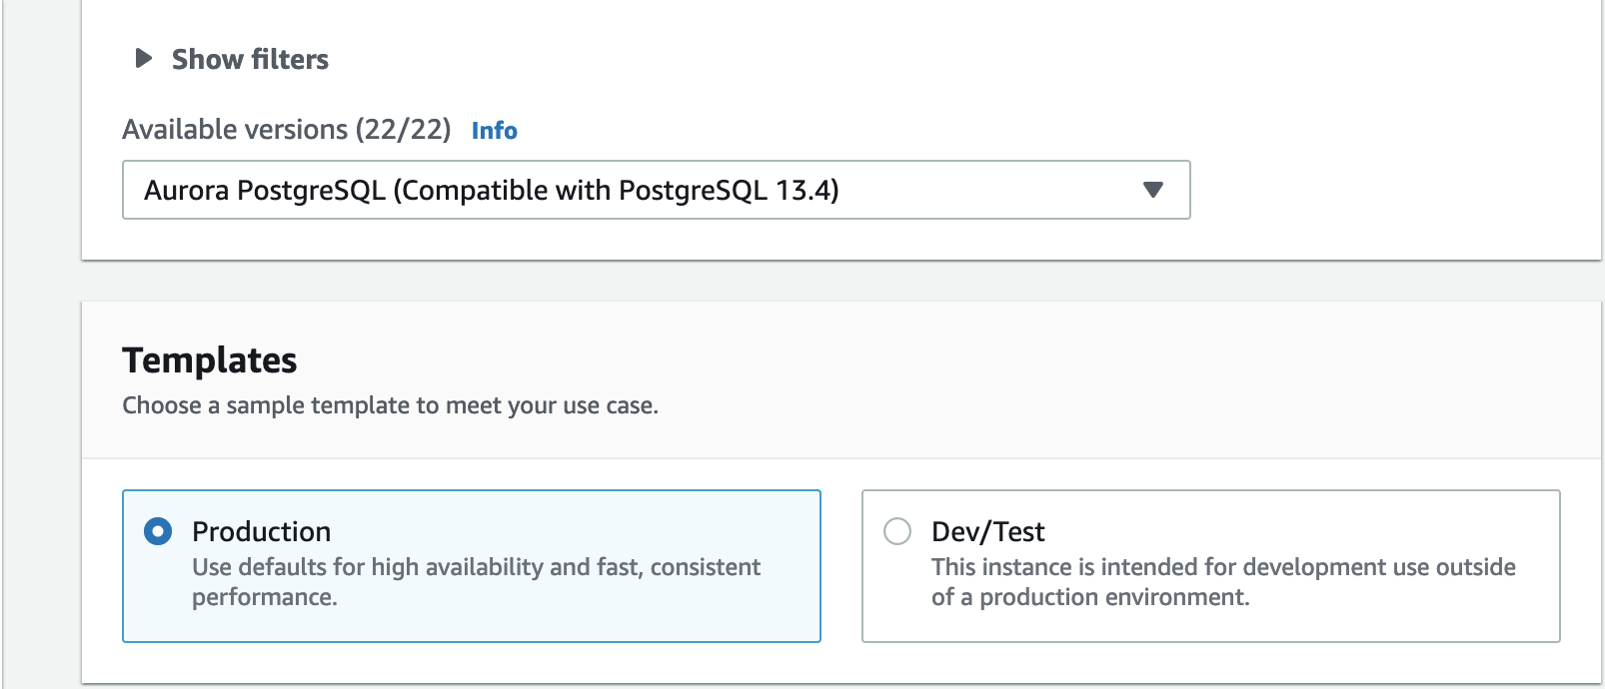The image size is (1605, 689).
Task: Click 'of a production environment.' in Dev/Test card
Action: 1090,597
